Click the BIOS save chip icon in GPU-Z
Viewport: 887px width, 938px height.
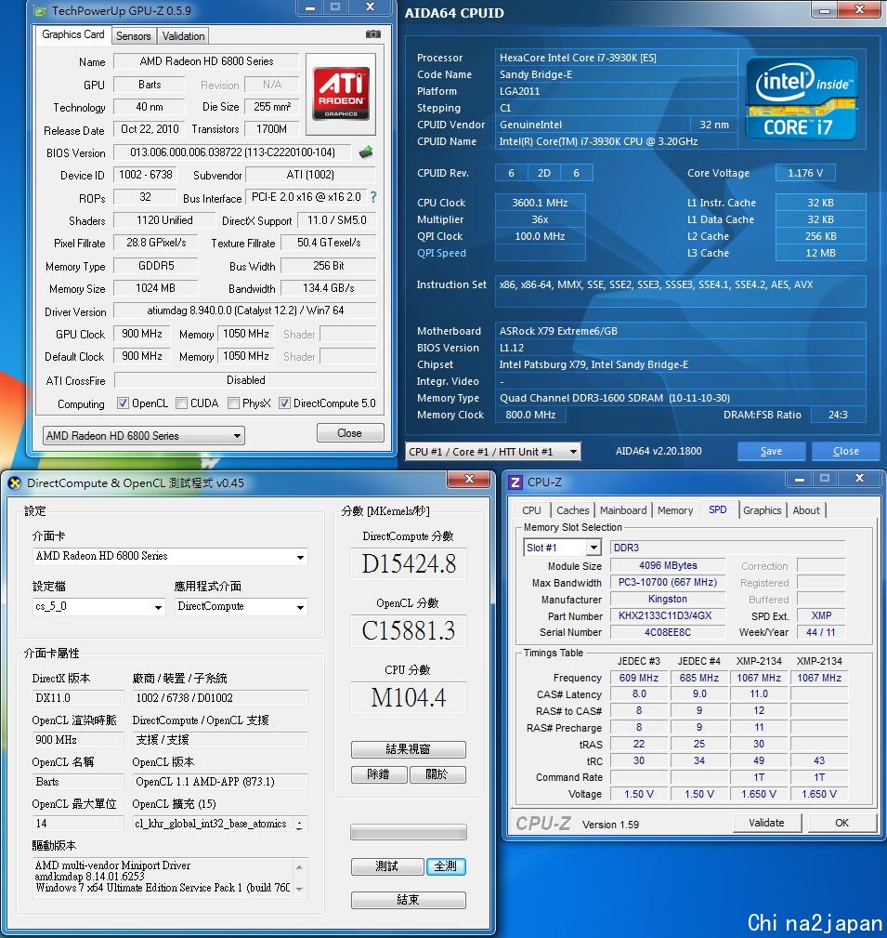click(x=366, y=152)
